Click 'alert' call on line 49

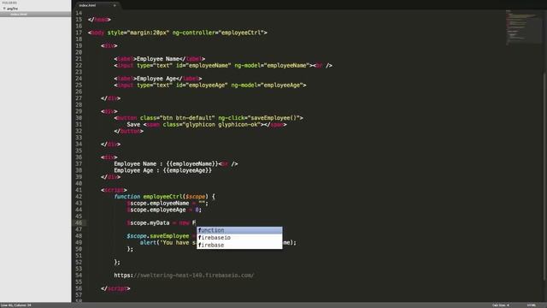tap(148, 243)
